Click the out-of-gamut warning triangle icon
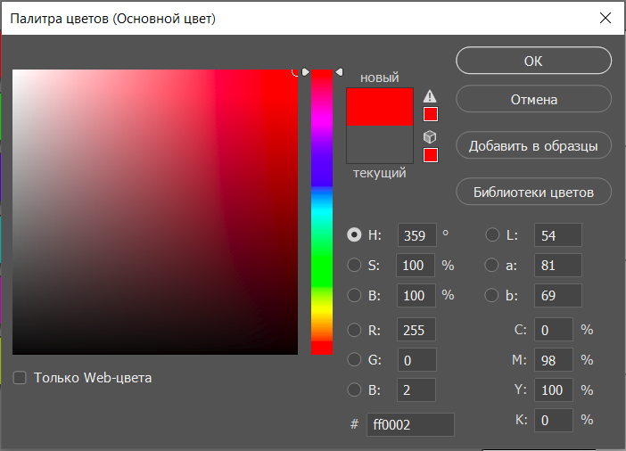This screenshot has width=626, height=451. 431,96
